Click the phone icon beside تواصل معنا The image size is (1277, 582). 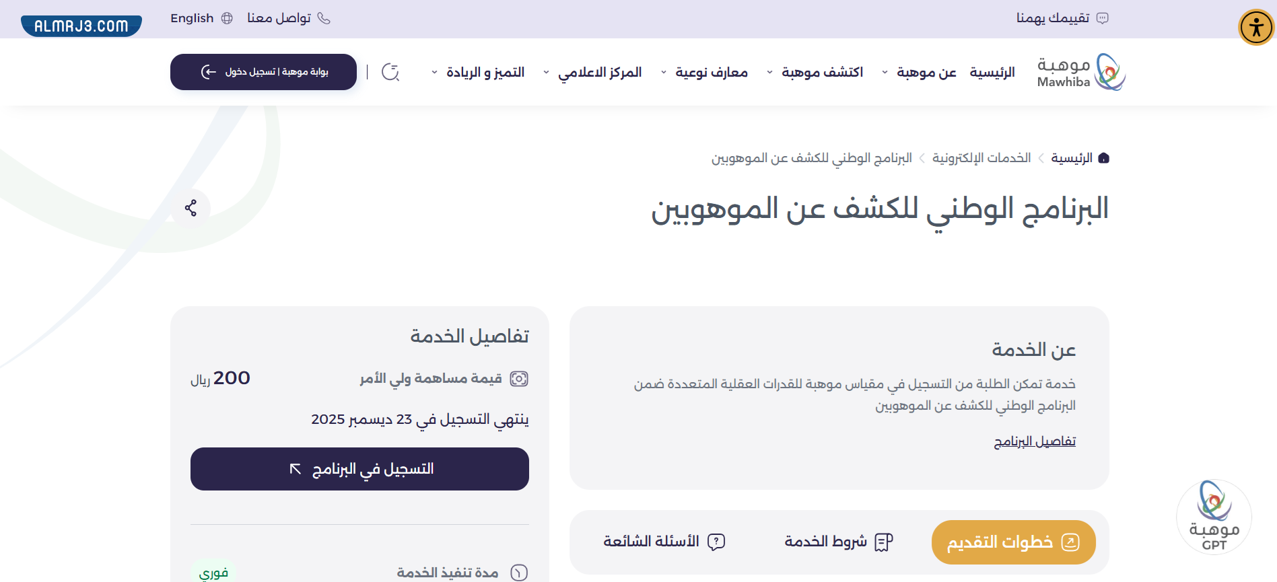coord(324,18)
